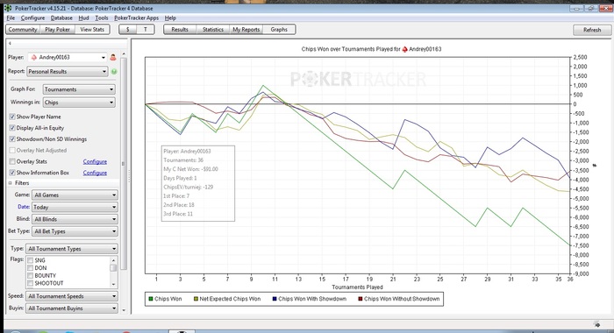
Task: Open the Winnings in Chips dropdown
Action: (79, 103)
